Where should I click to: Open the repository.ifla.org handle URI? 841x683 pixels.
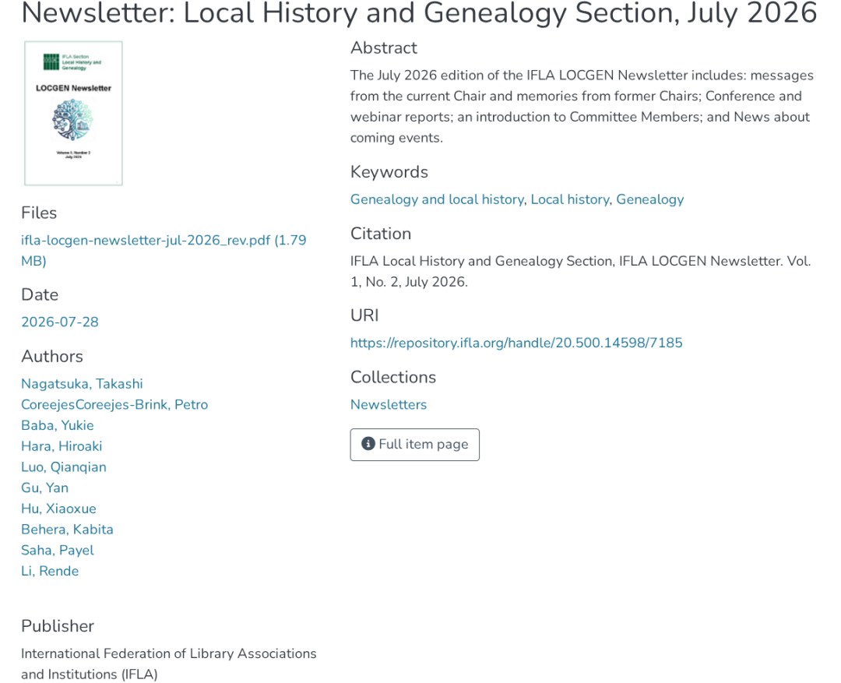click(516, 343)
